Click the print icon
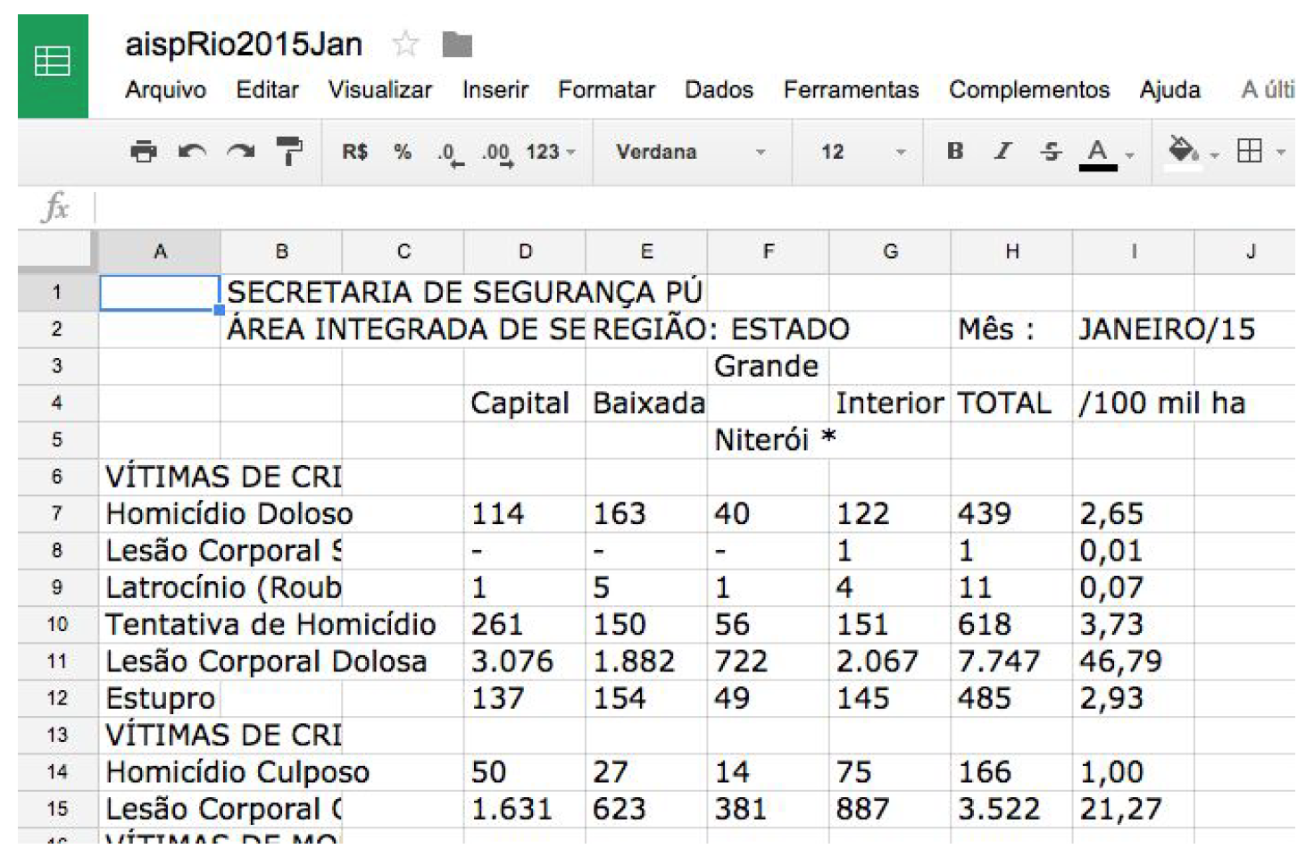The image size is (1314, 857). click(x=143, y=152)
